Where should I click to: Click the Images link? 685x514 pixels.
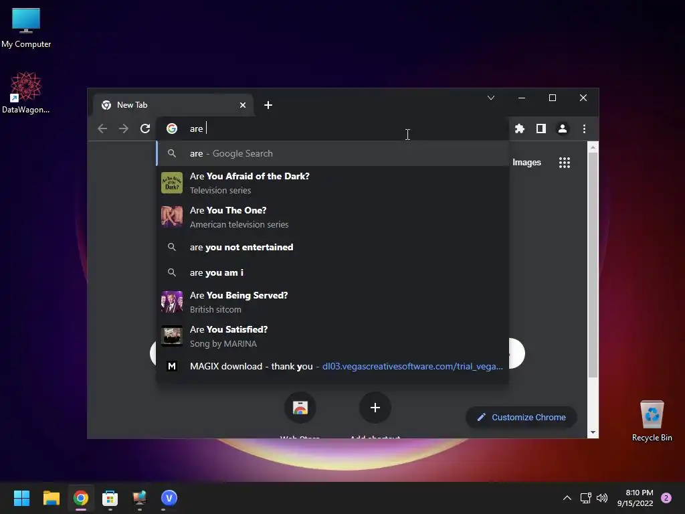(526, 163)
